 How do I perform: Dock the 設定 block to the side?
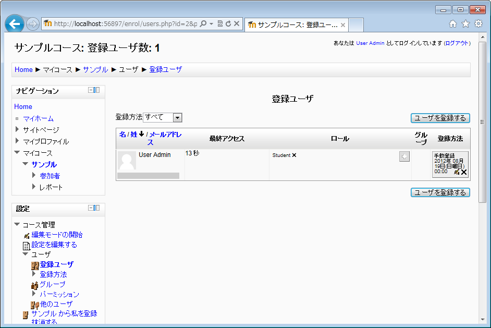(x=97, y=208)
